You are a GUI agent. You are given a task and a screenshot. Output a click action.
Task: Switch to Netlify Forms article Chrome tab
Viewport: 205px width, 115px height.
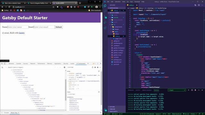click(x=39, y=3)
